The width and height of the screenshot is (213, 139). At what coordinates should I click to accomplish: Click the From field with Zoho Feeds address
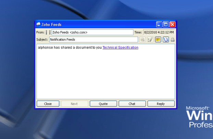92,32
